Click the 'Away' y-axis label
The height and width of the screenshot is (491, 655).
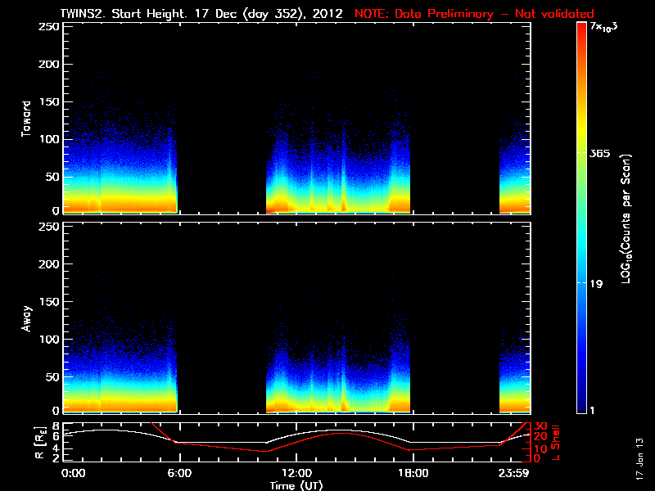[27, 318]
